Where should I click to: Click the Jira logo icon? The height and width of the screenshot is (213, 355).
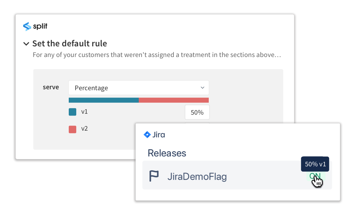pos(148,135)
